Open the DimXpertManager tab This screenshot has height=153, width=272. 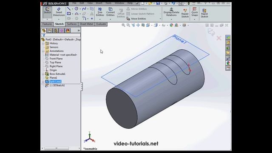[x=62, y=31]
